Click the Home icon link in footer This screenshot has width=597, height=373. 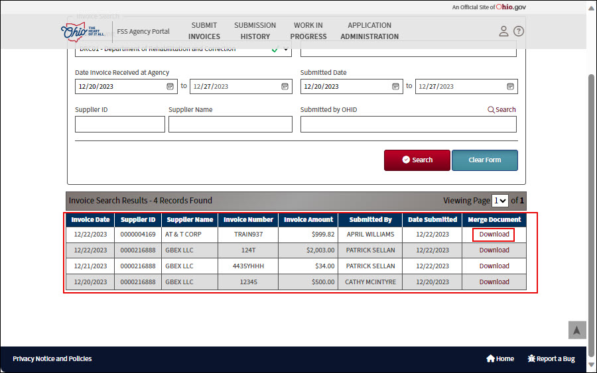pyautogui.click(x=500, y=358)
